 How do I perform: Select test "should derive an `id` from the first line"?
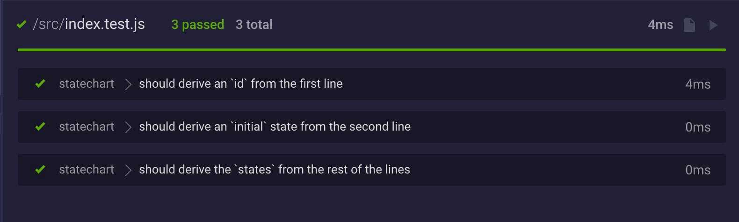tap(240, 84)
